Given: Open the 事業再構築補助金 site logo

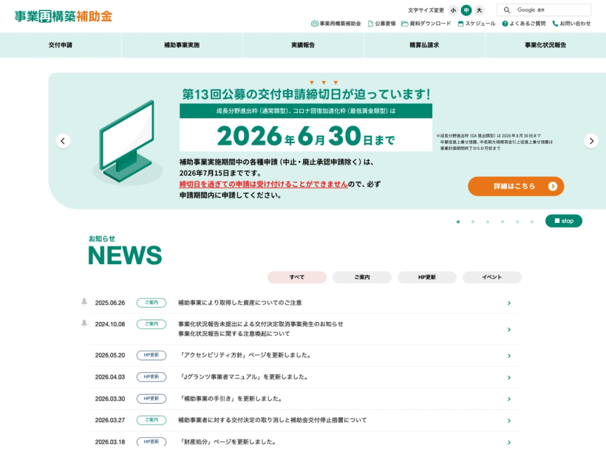Looking at the screenshot, I should pos(64,16).
